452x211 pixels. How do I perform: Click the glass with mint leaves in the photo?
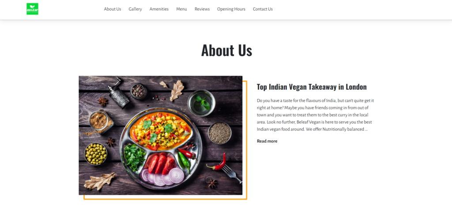[x=201, y=103]
